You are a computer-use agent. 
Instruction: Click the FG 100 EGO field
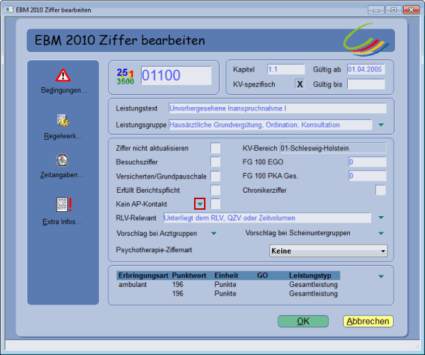(x=367, y=162)
